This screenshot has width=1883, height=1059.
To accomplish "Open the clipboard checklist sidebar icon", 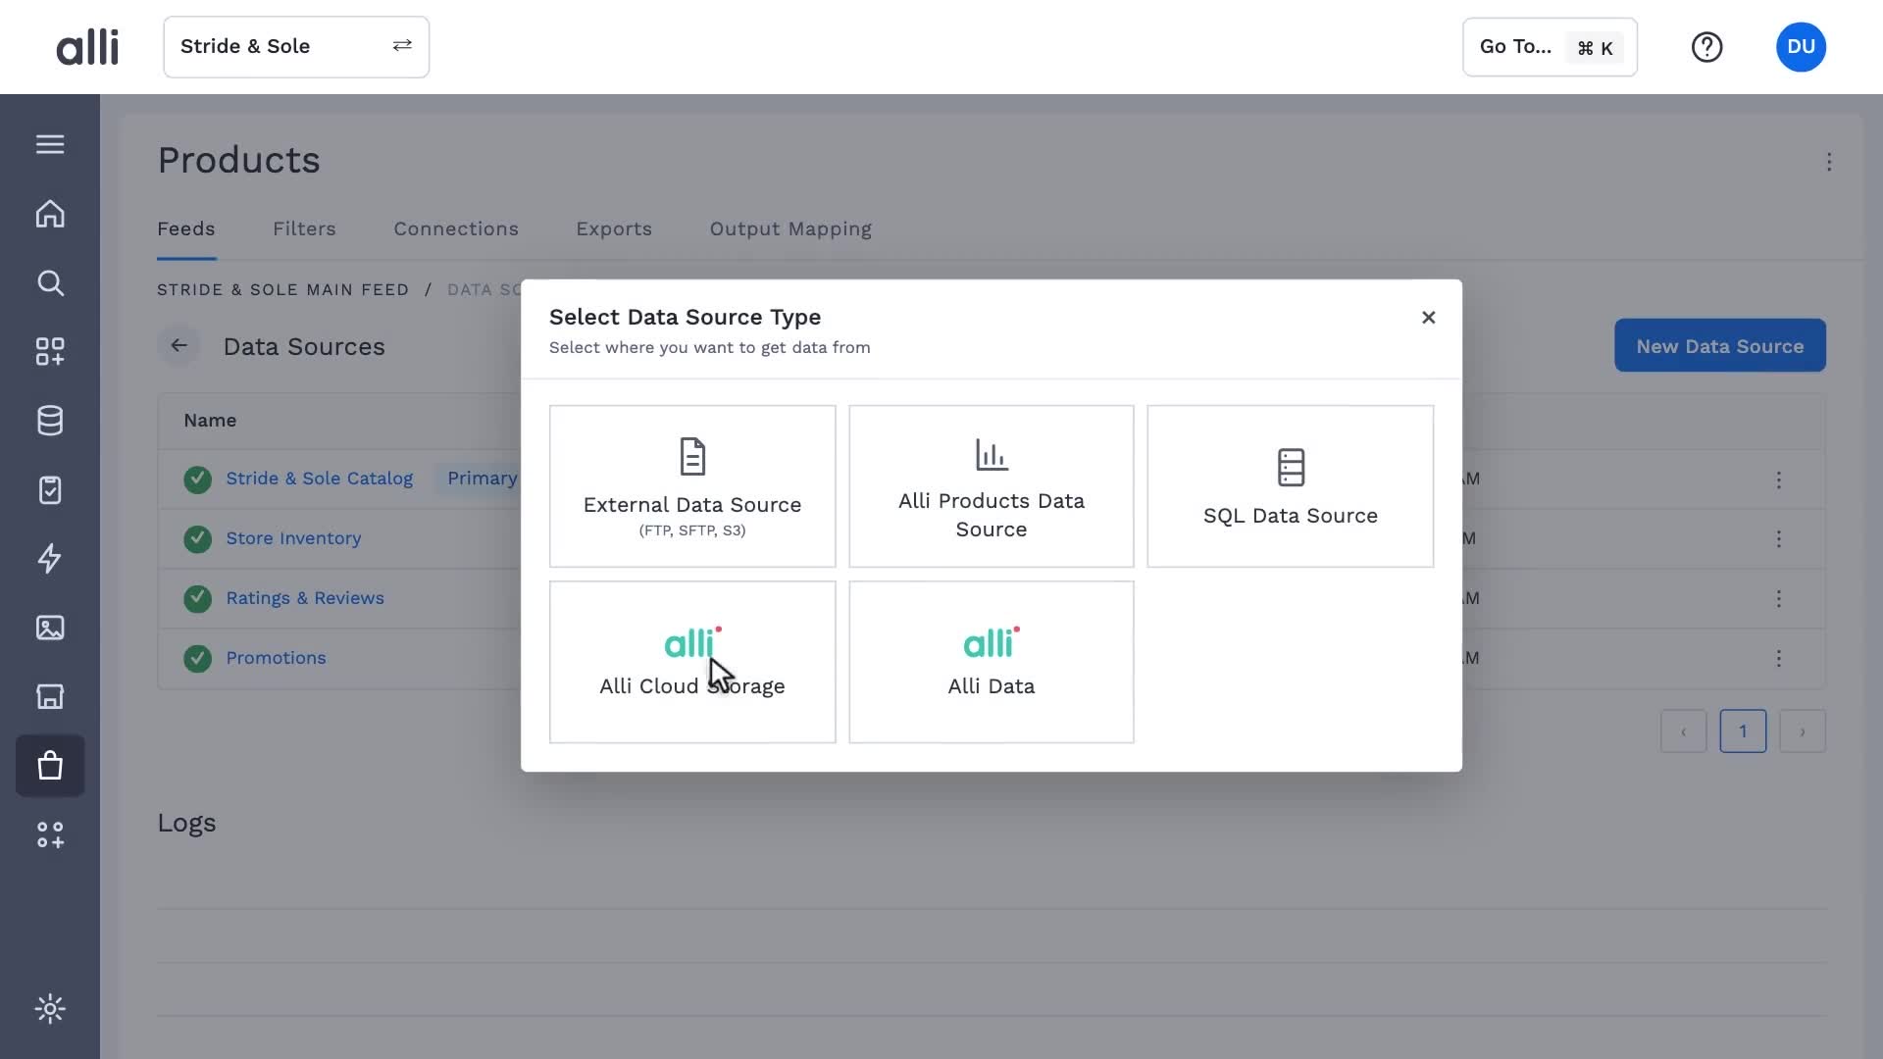I will pos(50,489).
